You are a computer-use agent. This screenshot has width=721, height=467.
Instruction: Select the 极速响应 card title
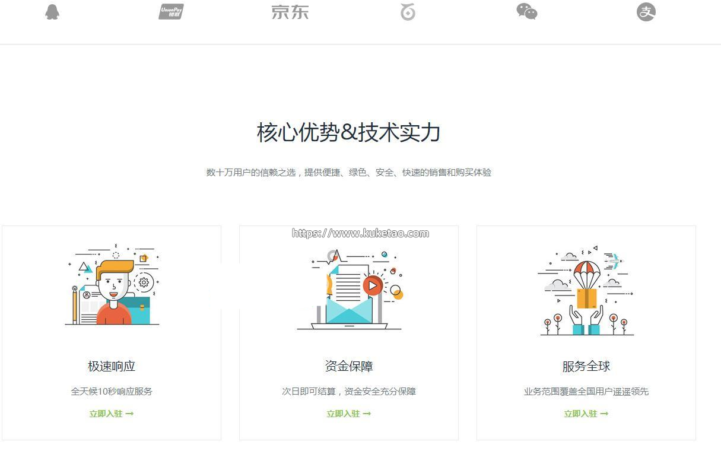[x=112, y=366]
